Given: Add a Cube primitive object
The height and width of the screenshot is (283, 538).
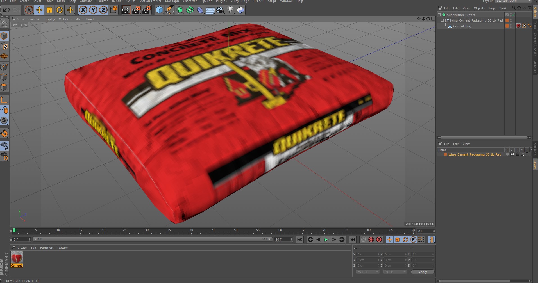Looking at the screenshot, I should (x=159, y=10).
